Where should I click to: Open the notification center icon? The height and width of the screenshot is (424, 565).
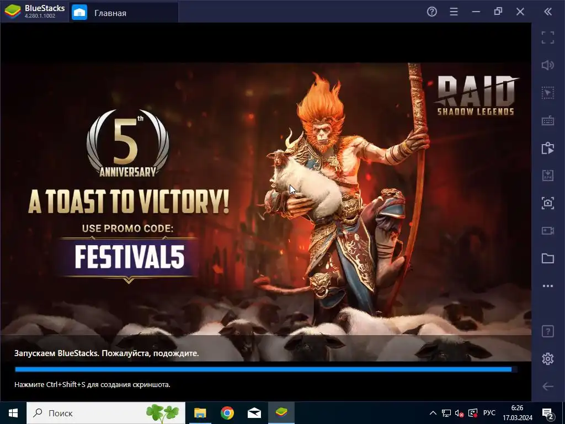click(547, 414)
